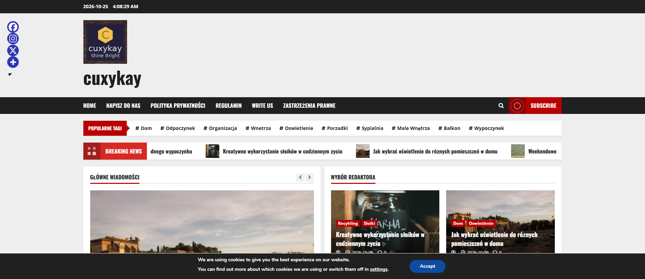This screenshot has width=645, height=279.
Task: Select the Wypoczynek tag
Action: [x=486, y=128]
